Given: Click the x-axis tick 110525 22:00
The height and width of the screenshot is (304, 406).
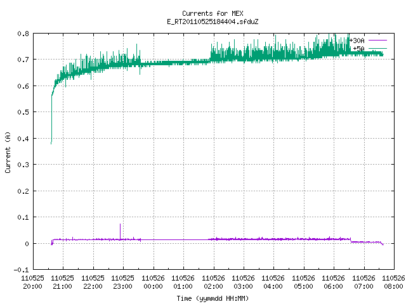Looking at the screenshot, I should [93, 282].
